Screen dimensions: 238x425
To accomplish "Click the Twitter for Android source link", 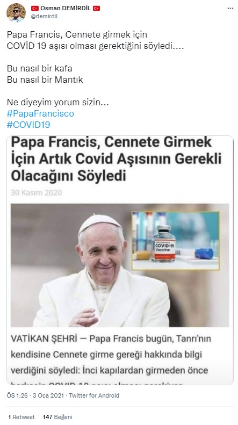I will tap(94, 395).
